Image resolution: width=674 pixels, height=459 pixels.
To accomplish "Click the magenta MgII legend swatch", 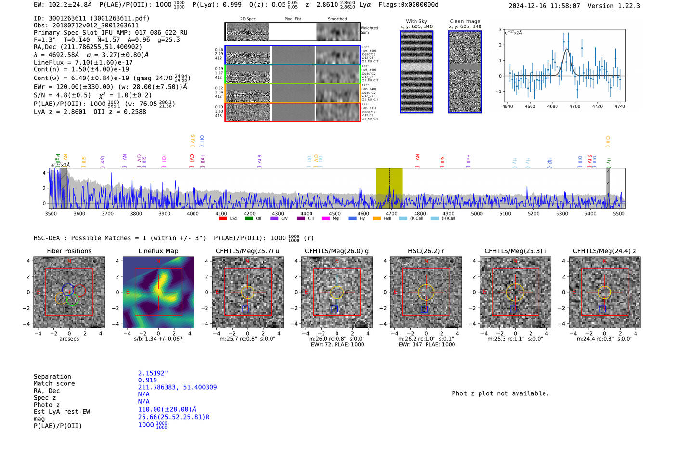I will (325, 218).
